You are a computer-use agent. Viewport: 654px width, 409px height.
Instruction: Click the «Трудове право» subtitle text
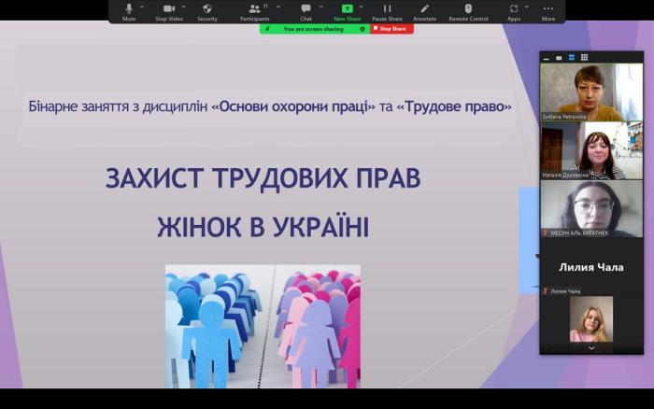454,106
